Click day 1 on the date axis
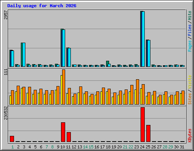Screen dimensions: 194x151 coord(13,147)
